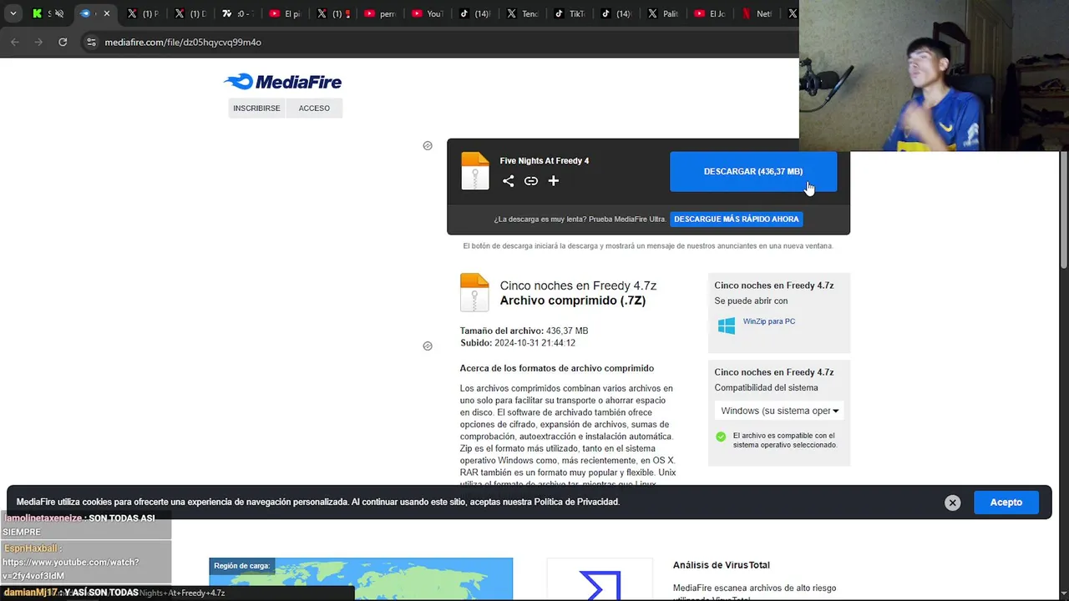Screen dimensions: 1069x601
Task: Open the tab search dropdown arrow
Action: click(x=13, y=13)
